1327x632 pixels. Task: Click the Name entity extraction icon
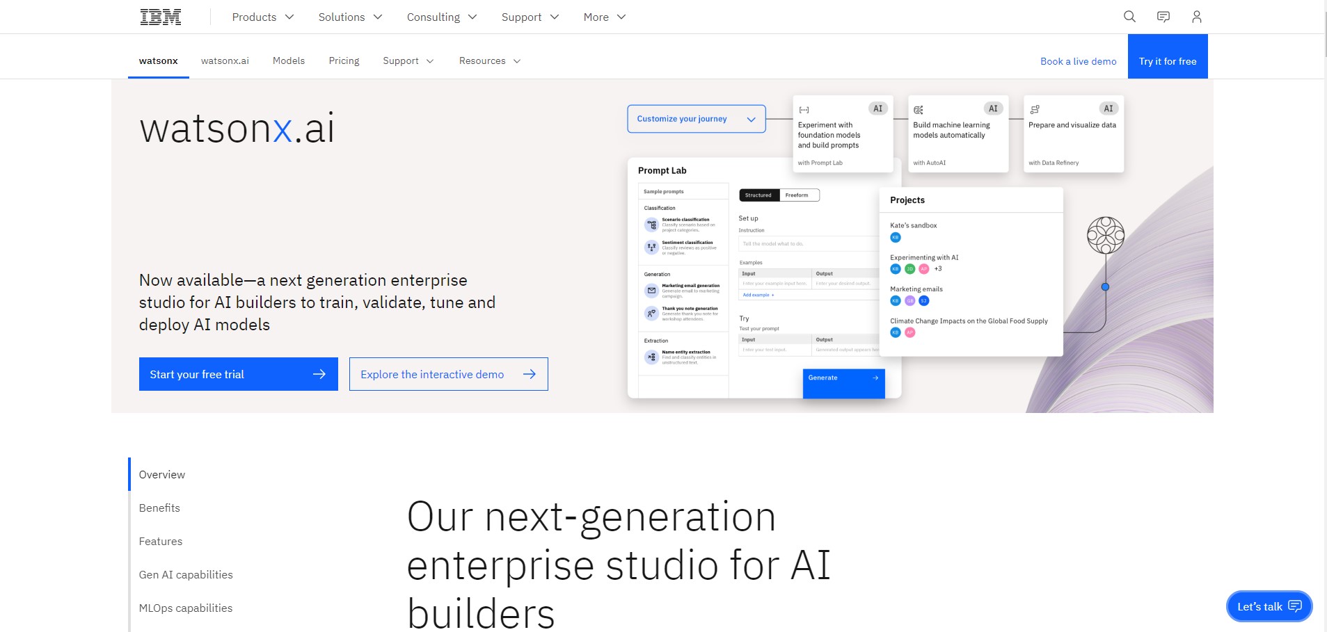point(651,357)
